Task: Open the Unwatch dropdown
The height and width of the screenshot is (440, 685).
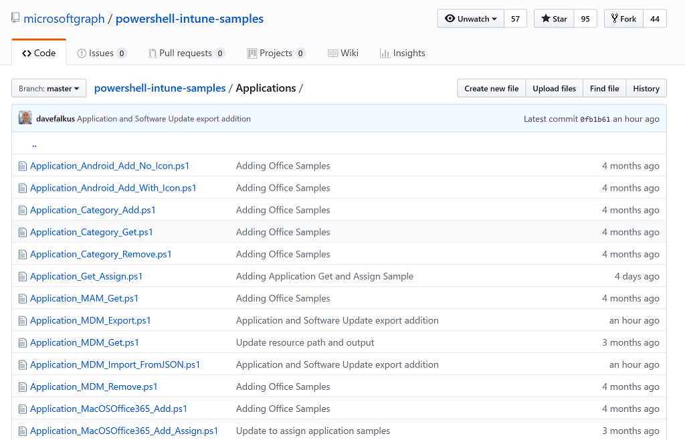Action: (x=470, y=19)
